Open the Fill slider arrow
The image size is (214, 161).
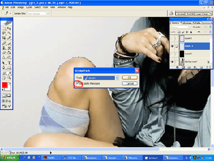[x=210, y=32]
